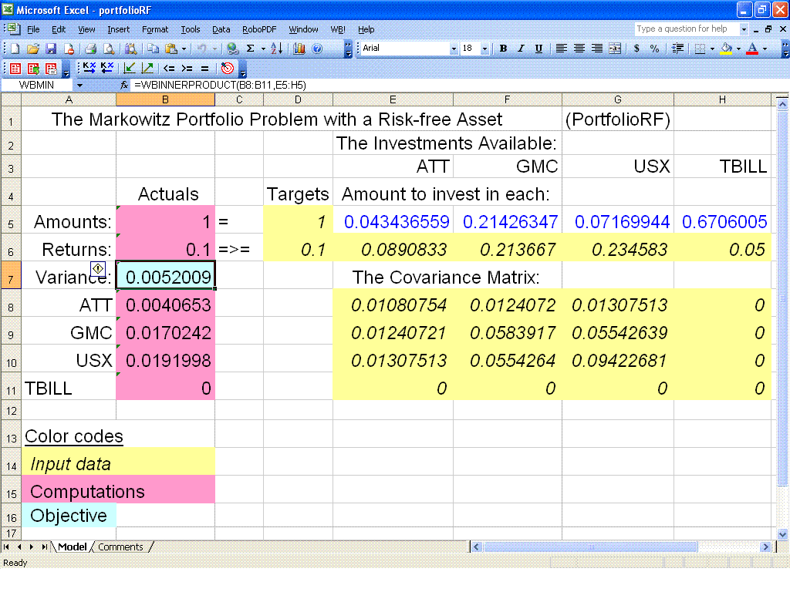The height and width of the screenshot is (592, 790).
Task: Save the workbook with the floppy disk icon
Action: [51, 49]
